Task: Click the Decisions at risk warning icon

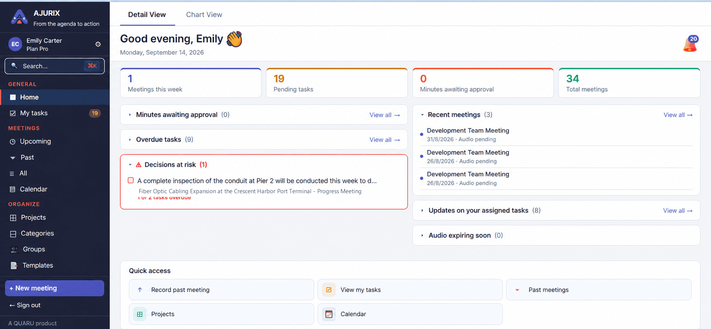Action: [x=138, y=165]
